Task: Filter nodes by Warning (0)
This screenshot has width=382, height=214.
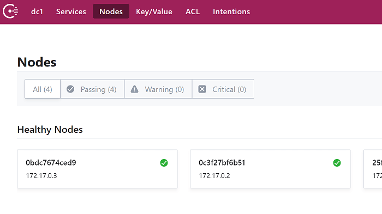Action: pos(158,89)
